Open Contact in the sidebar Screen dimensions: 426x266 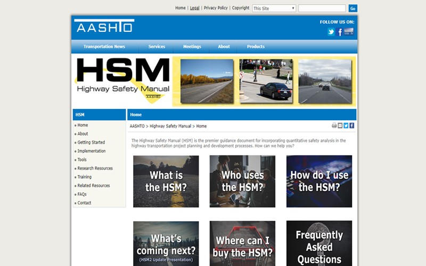[x=84, y=203]
